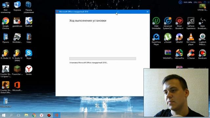Image resolution: width=210 pixels, height=118 pixels.
Task: Close the Microsoft Office installer window
Action: (147, 12)
